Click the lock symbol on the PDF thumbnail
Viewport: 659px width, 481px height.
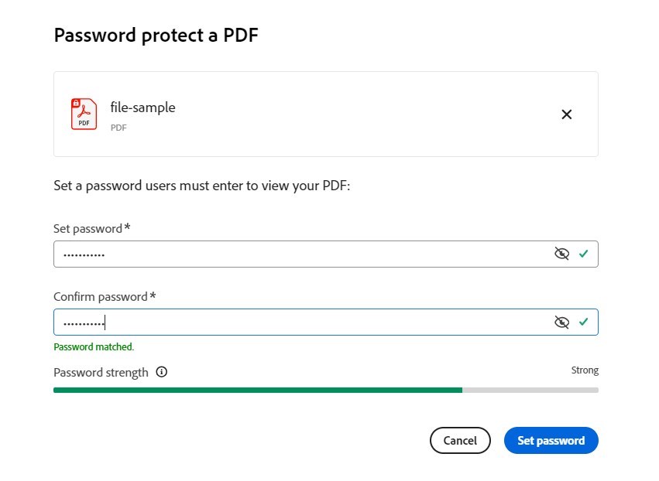77,104
